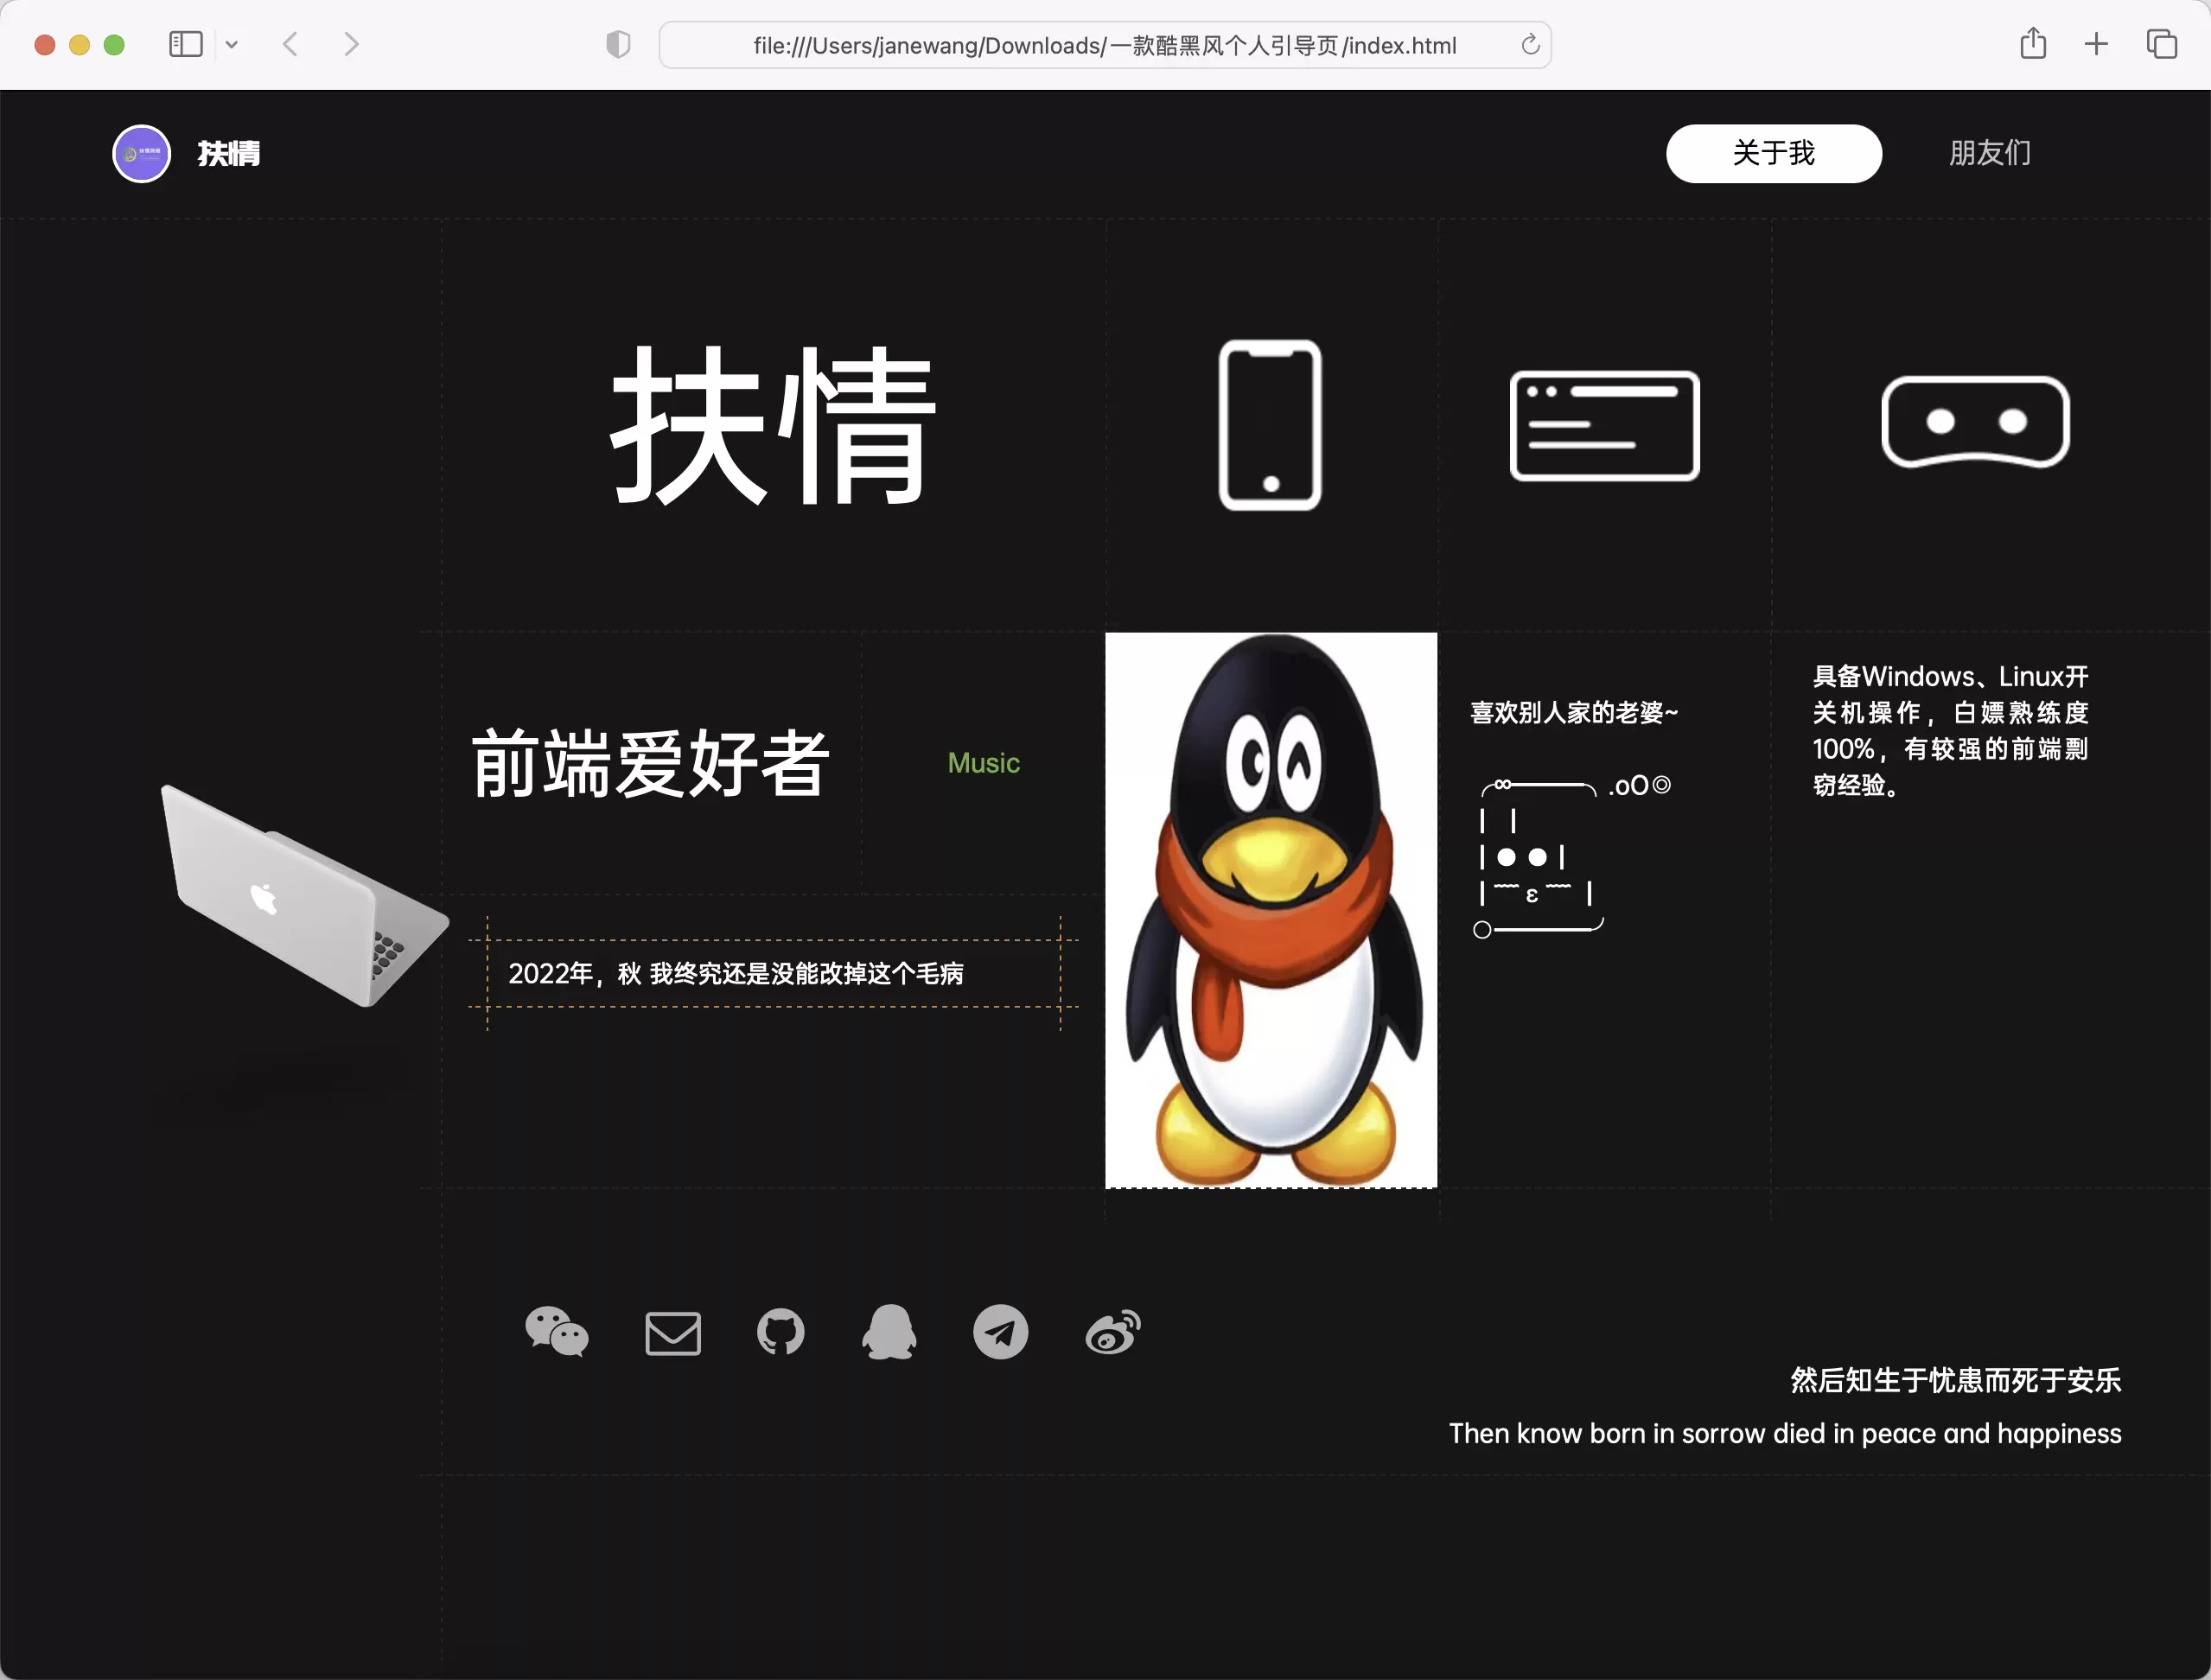This screenshot has height=1680, width=2211.
Task: Open the WeChat contact icon
Action: (557, 1332)
